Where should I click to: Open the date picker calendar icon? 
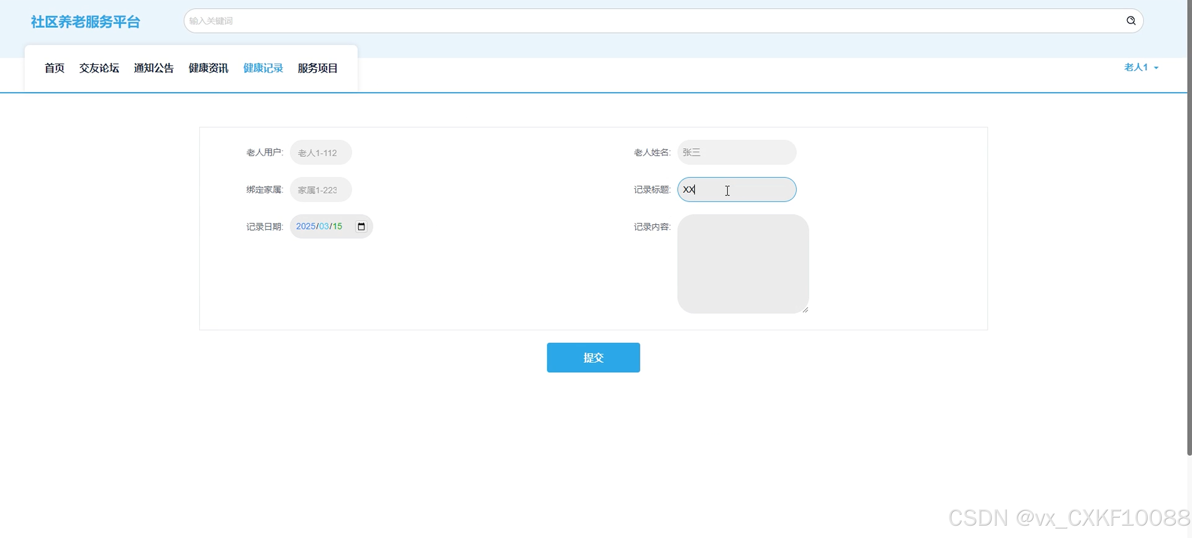point(361,227)
